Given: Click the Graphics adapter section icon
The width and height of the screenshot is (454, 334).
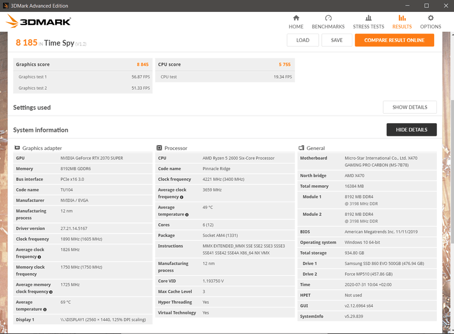Looking at the screenshot, I should pyautogui.click(x=17, y=148).
